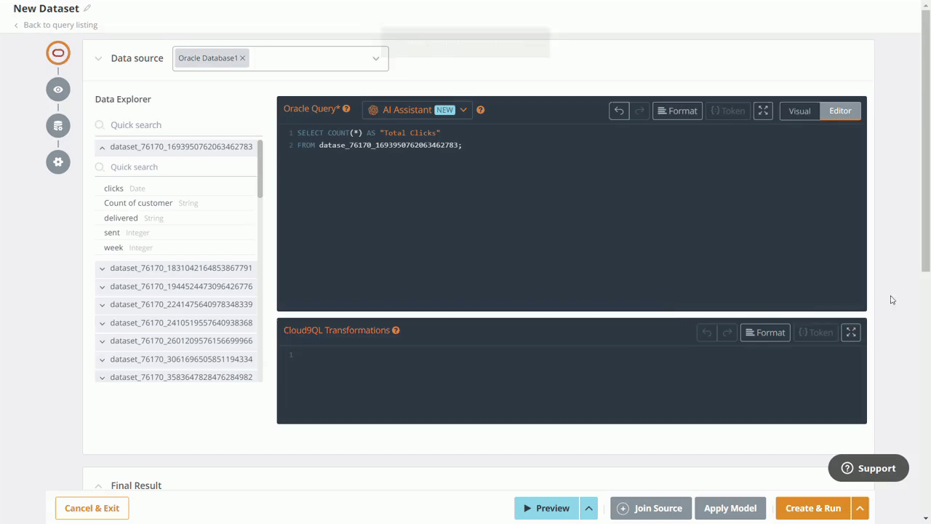Remove Oracle Database1 from data source

click(x=243, y=58)
